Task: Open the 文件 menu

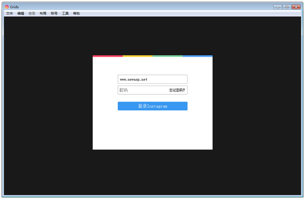Action: (x=9, y=13)
